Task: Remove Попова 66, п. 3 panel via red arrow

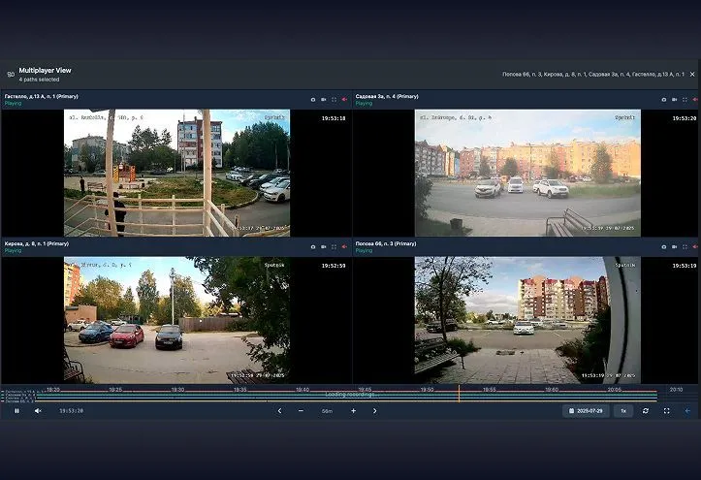Action: coord(695,246)
